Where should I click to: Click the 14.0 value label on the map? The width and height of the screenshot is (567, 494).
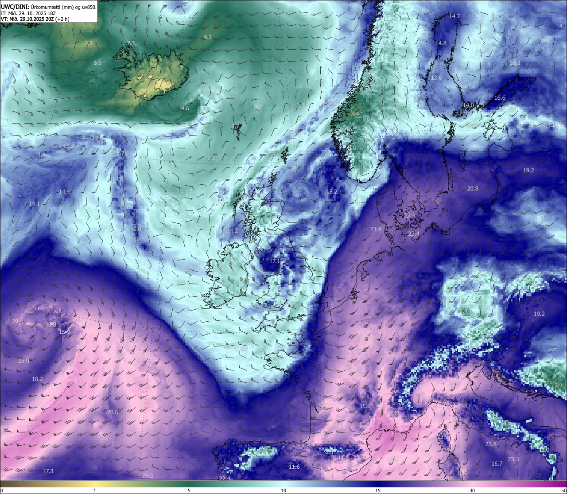point(468,105)
